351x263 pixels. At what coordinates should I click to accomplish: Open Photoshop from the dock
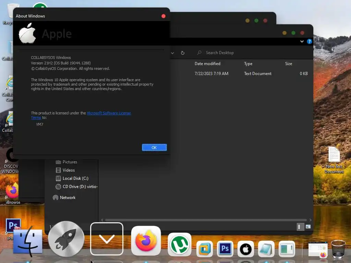(x=225, y=249)
